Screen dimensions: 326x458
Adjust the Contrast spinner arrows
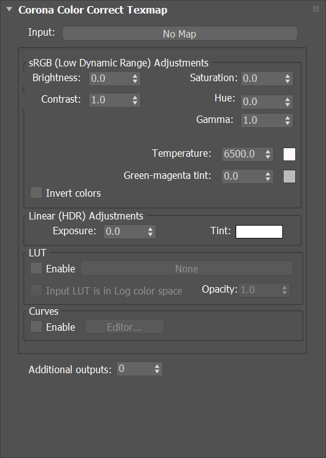pyautogui.click(x=135, y=100)
